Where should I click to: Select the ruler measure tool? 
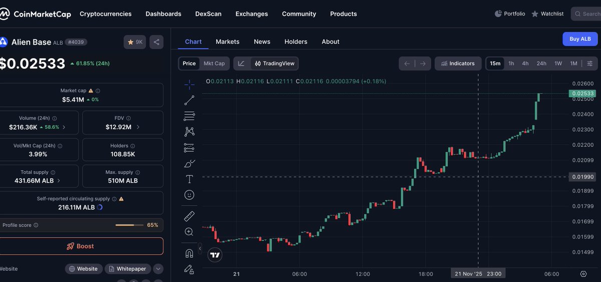[189, 216]
